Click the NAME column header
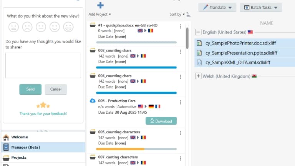 click(267, 23)
